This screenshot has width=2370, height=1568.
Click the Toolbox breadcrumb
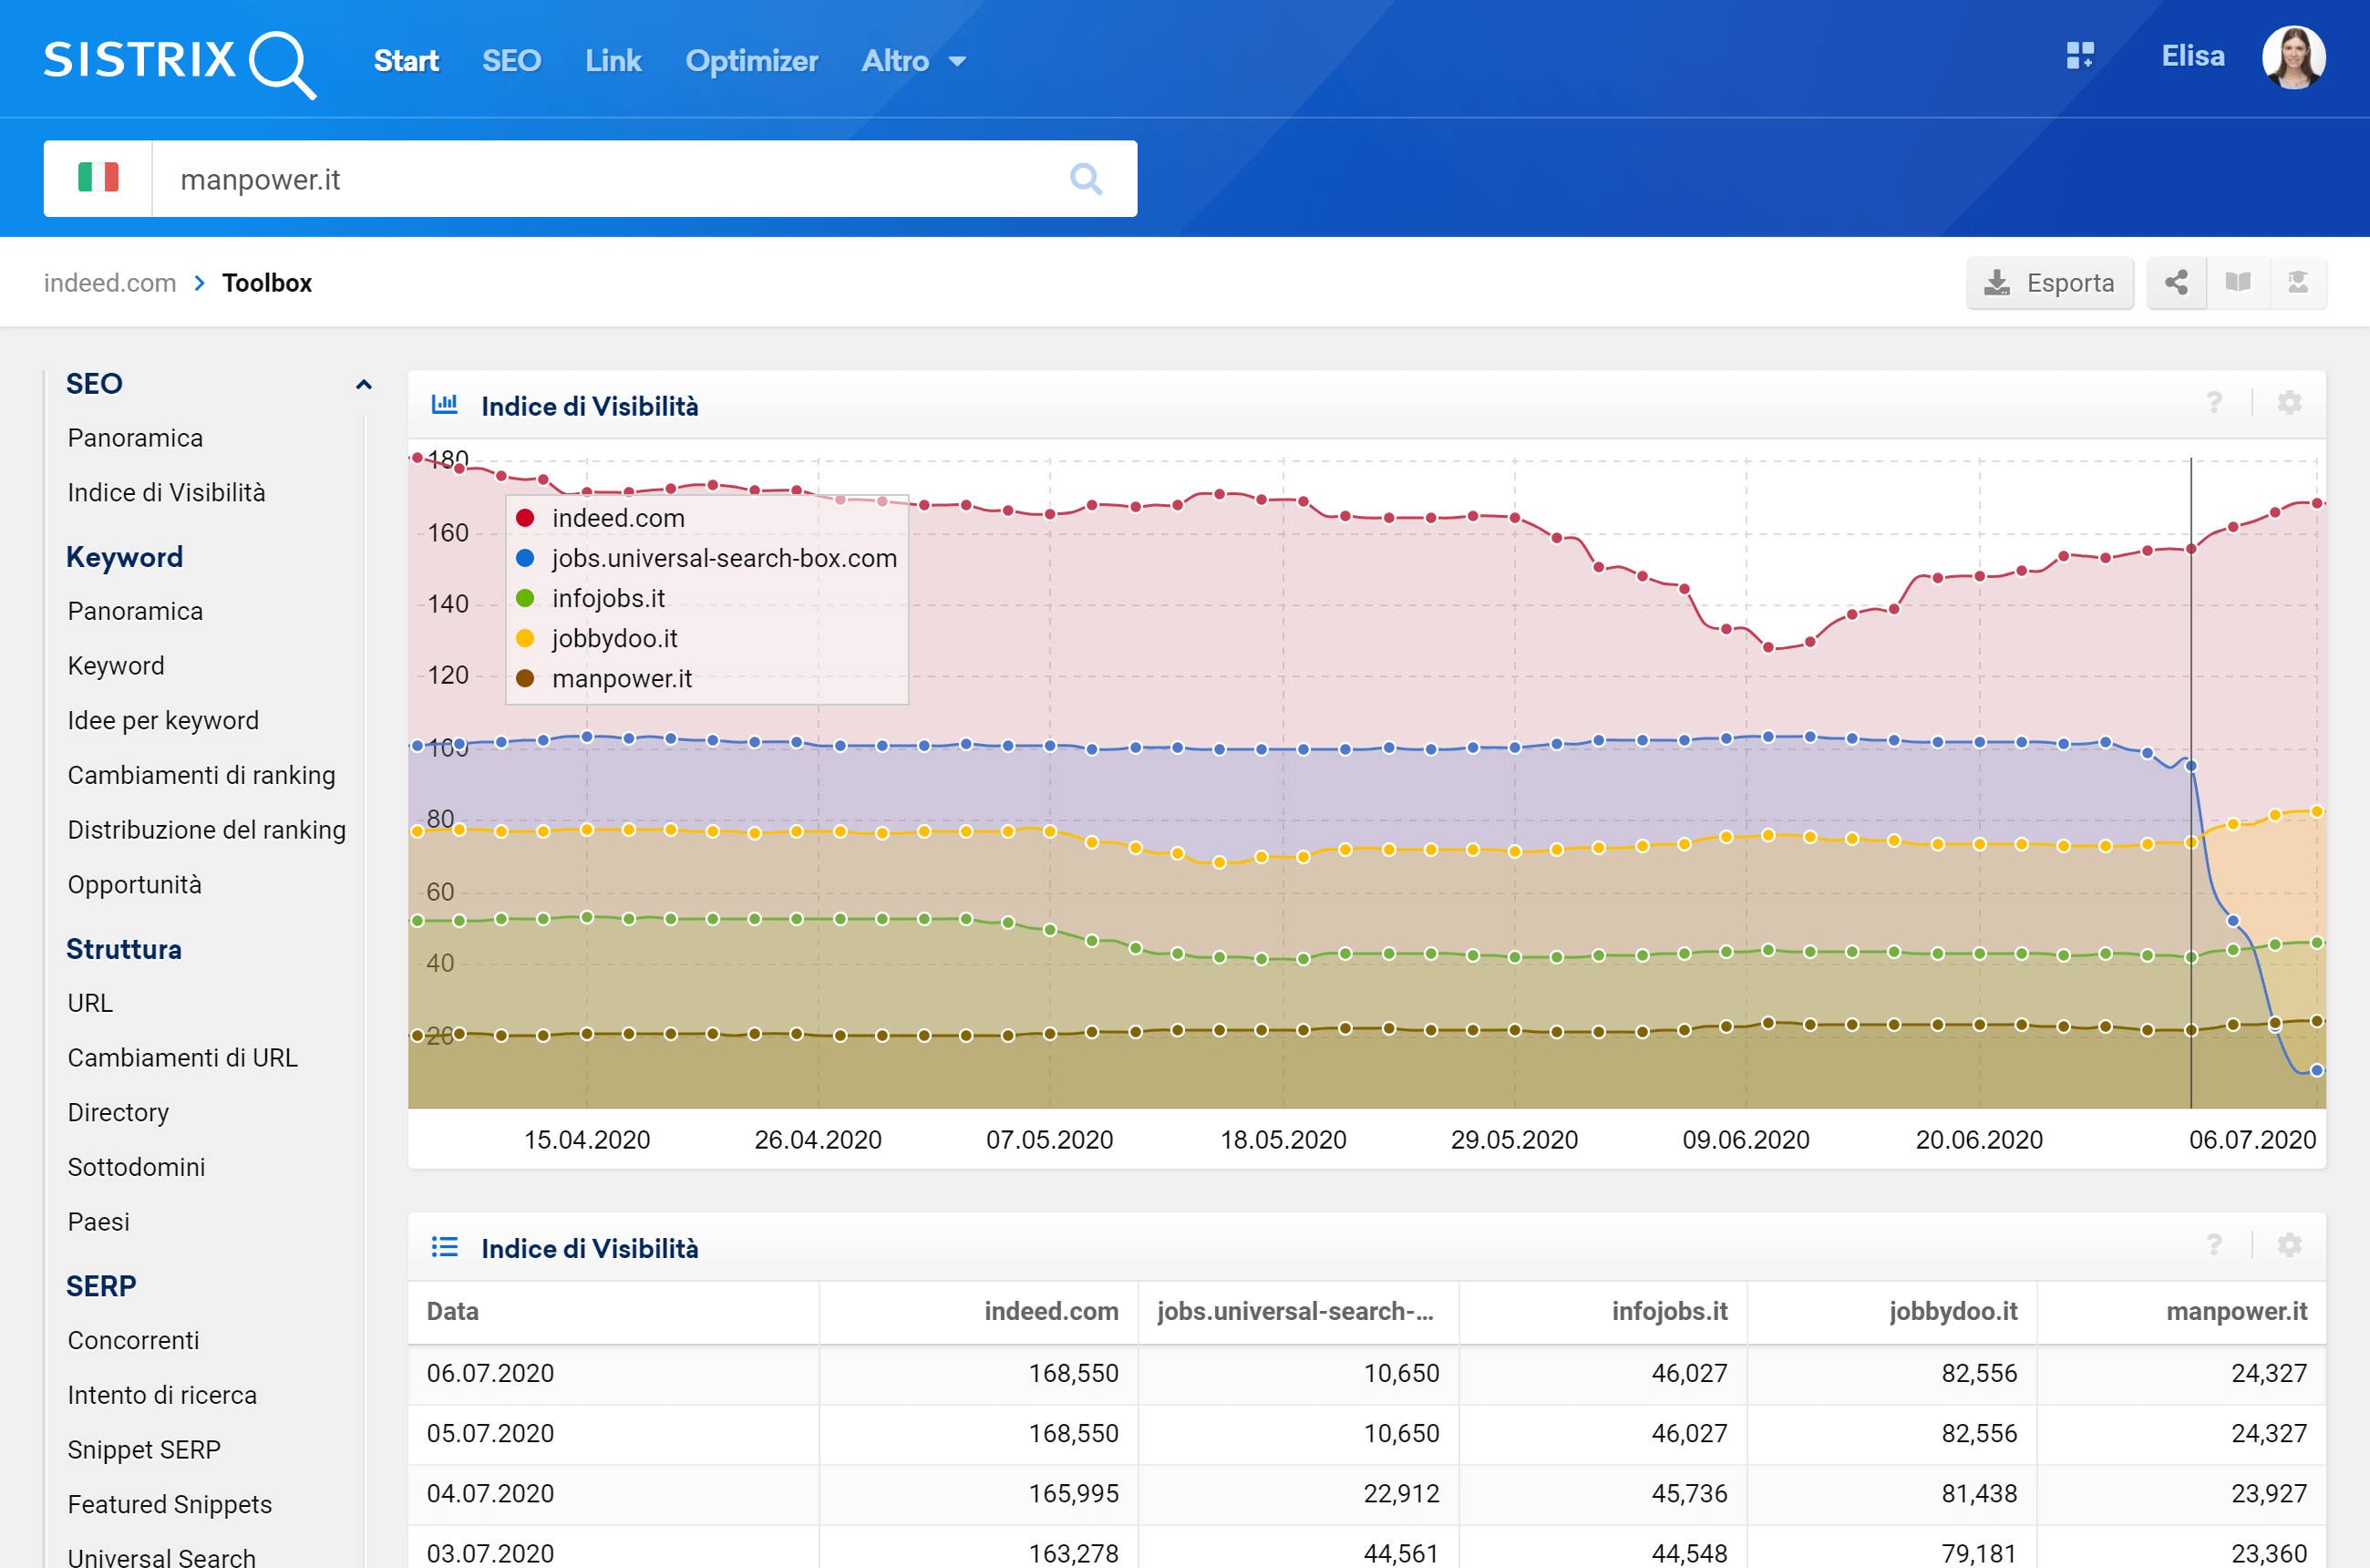pyautogui.click(x=267, y=283)
